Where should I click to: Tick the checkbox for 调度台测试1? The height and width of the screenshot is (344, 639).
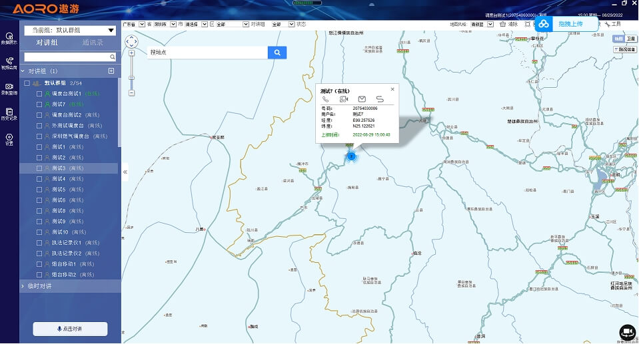[39, 94]
